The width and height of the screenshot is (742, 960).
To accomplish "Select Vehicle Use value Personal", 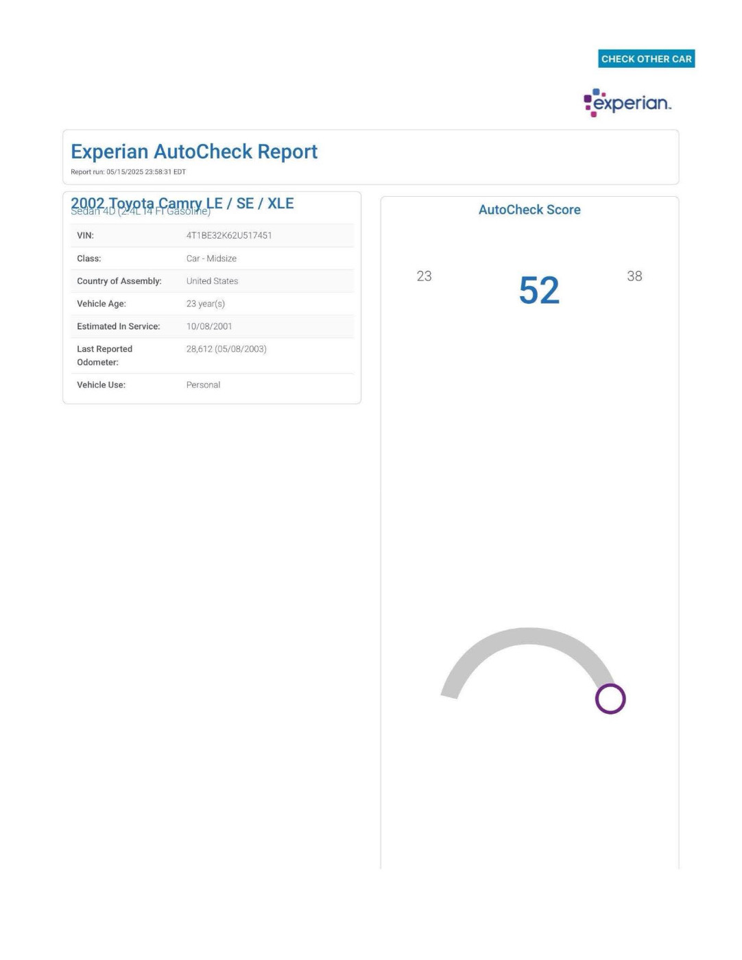I will 203,385.
